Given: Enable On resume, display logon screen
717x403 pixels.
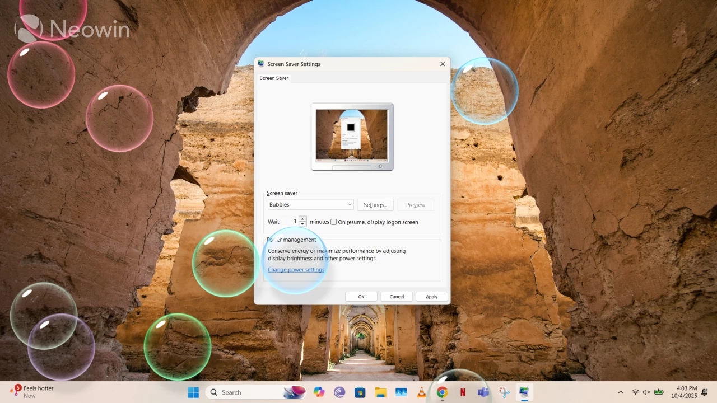Looking at the screenshot, I should tap(333, 222).
